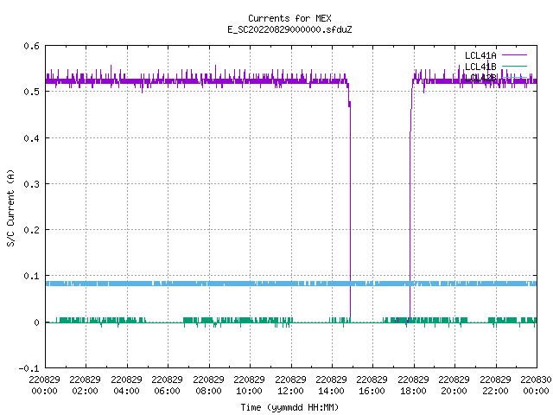This screenshot has height=415, width=553.
Task: Click the 220829 18:00 x-axis tick label
Action: pos(413,386)
